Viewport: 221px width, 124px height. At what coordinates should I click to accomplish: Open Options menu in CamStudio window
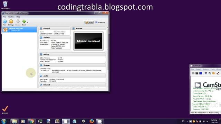coord(206,69)
